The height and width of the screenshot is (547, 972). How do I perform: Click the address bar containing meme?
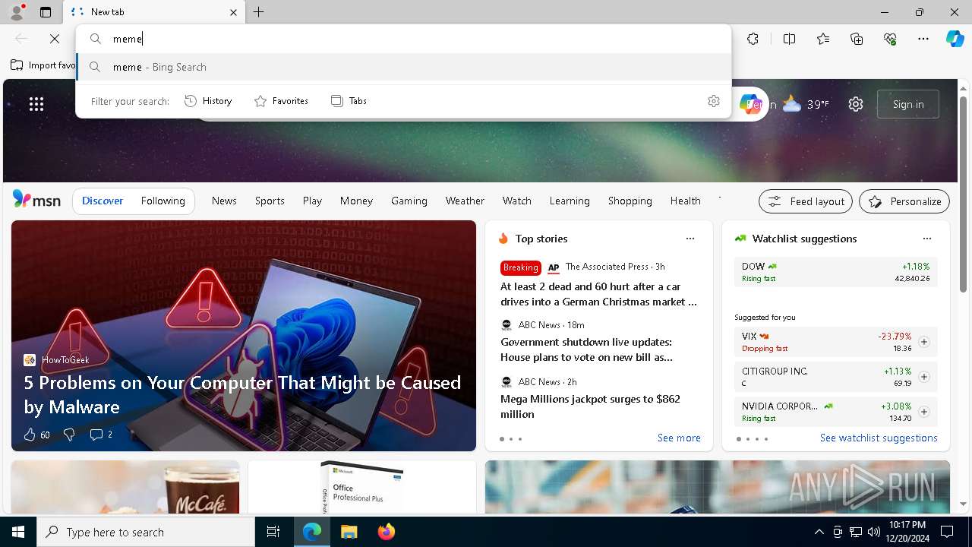click(x=404, y=39)
